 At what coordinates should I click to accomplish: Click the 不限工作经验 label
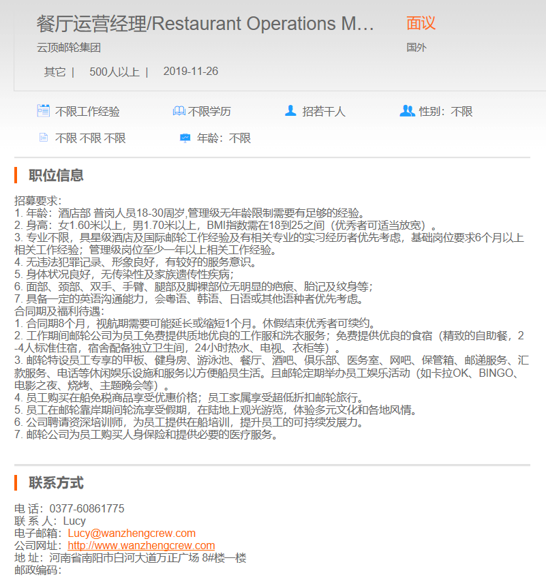(x=87, y=111)
